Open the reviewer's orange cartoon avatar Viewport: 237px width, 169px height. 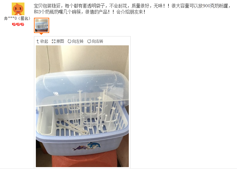[18, 9]
